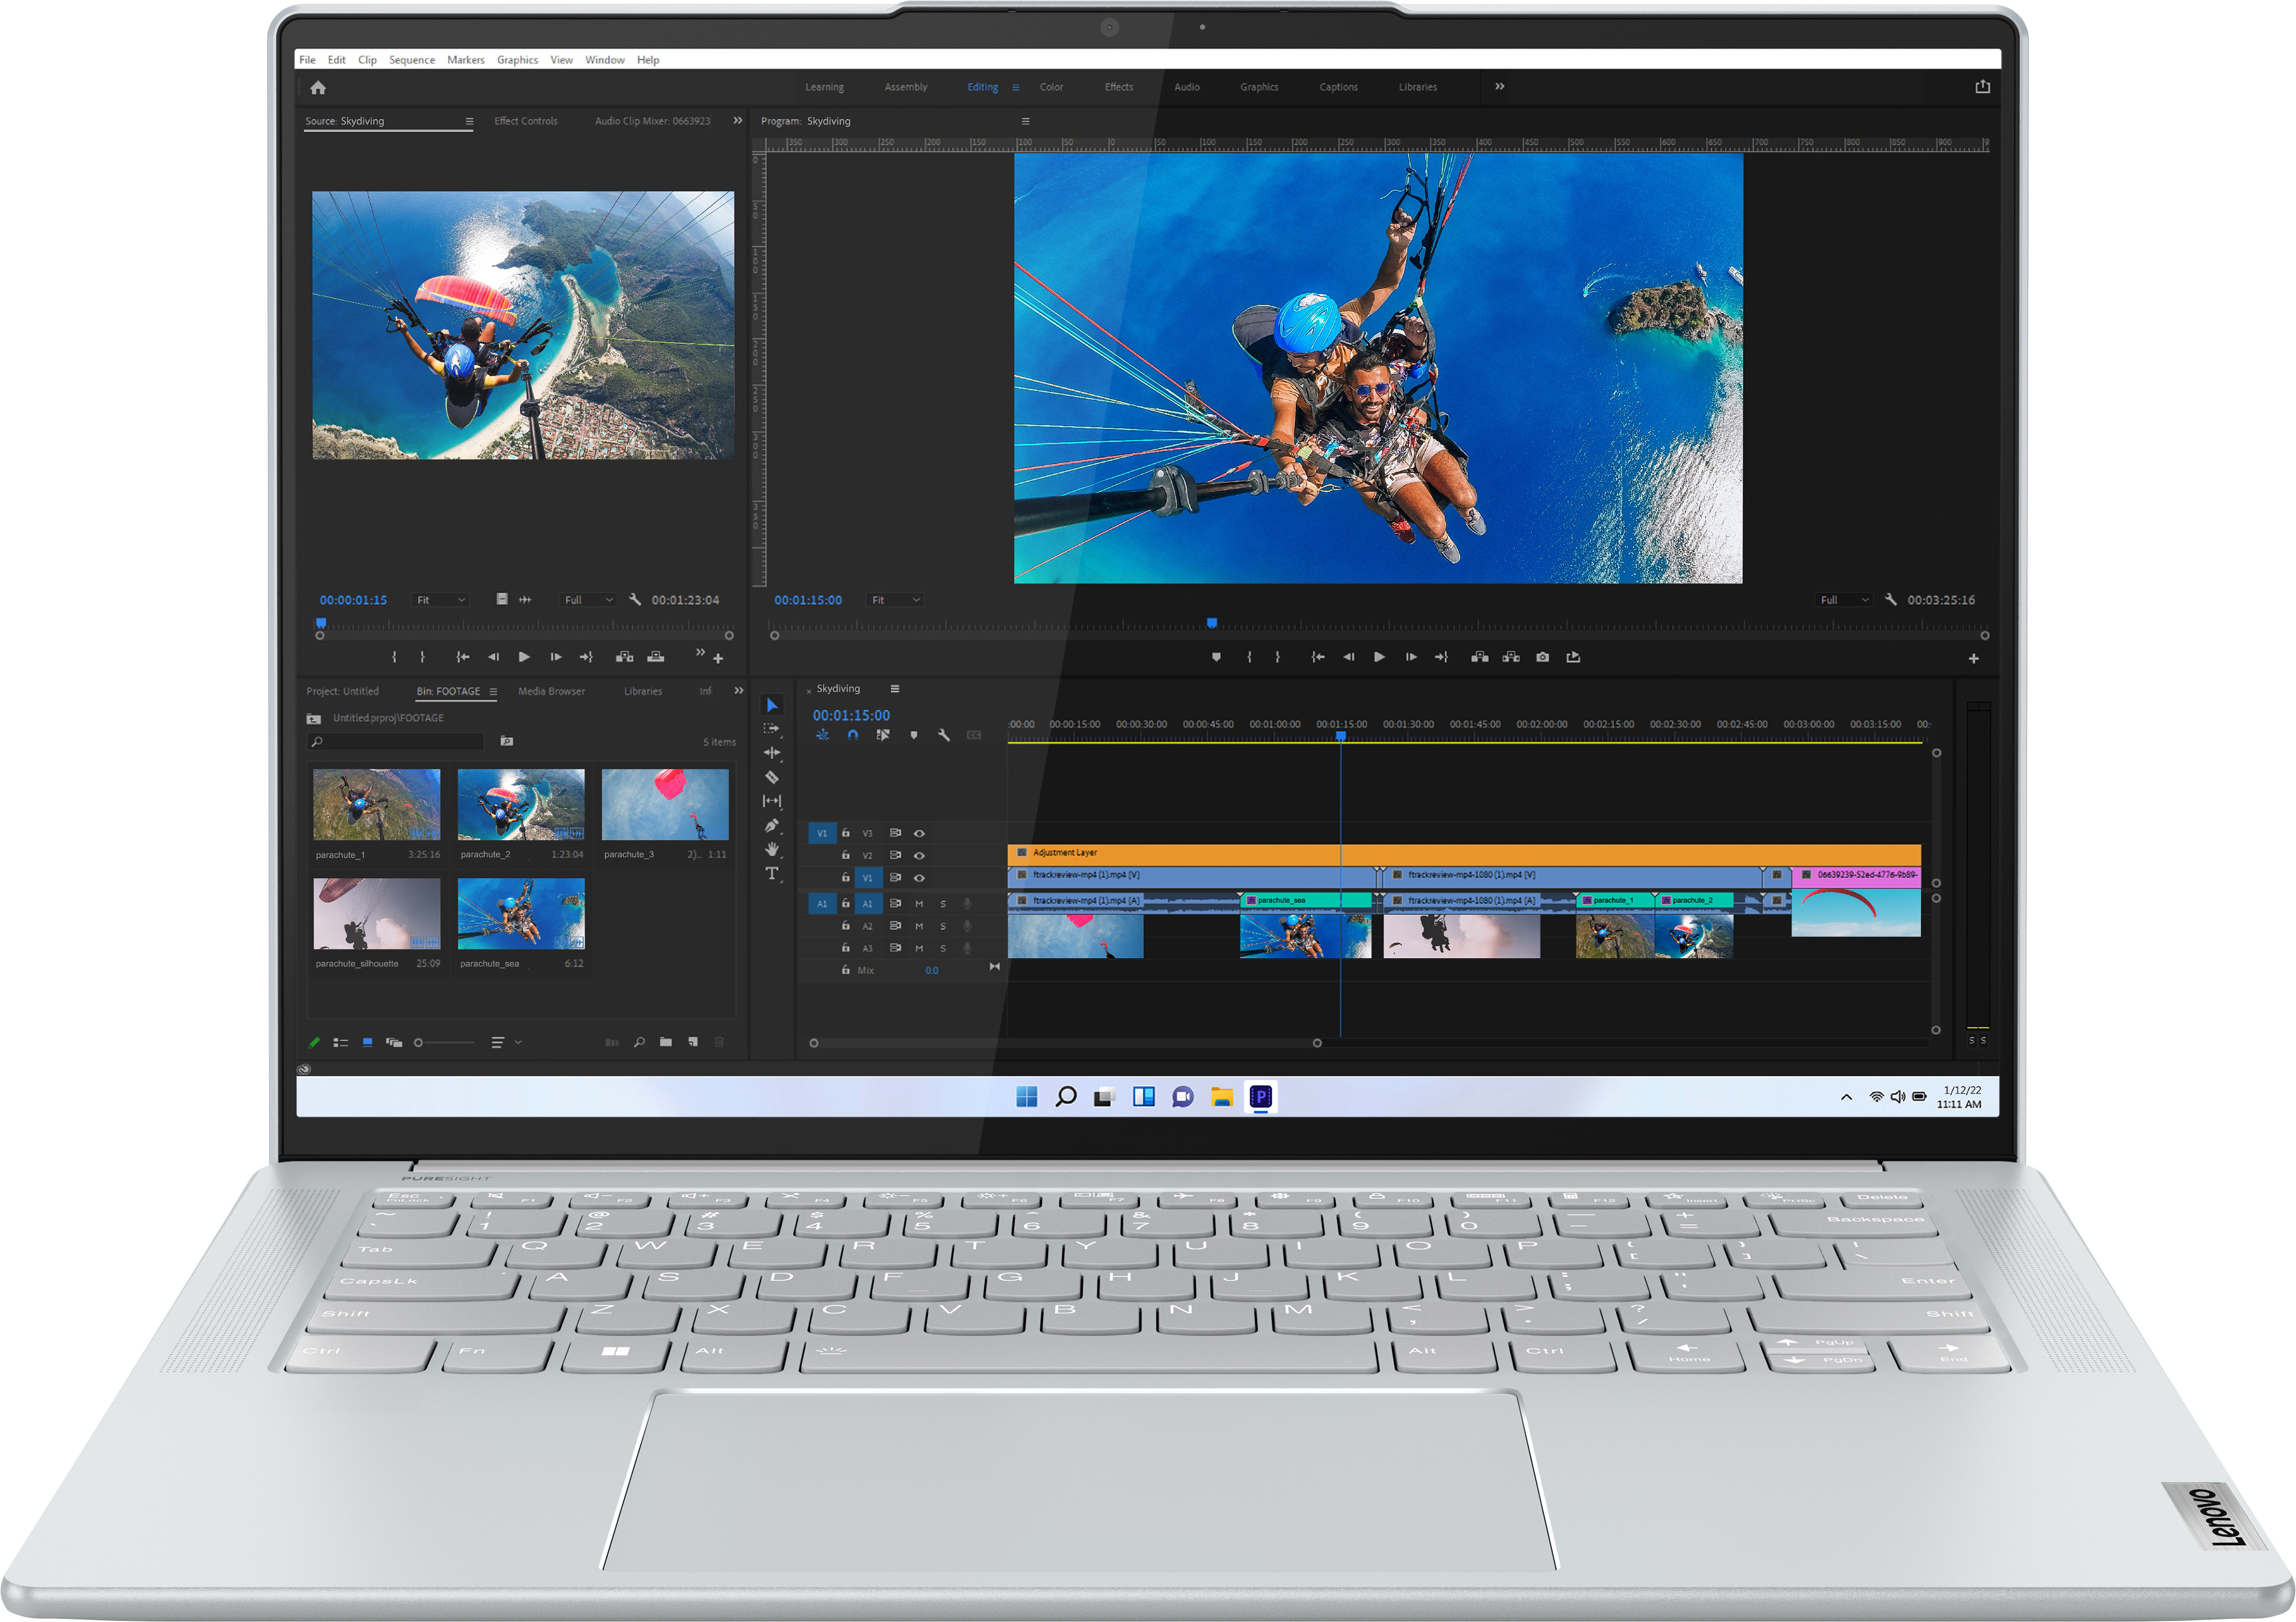Toggle timeline Snap magnet icon
Viewport: 2296px width, 1622px height.
tap(852, 735)
